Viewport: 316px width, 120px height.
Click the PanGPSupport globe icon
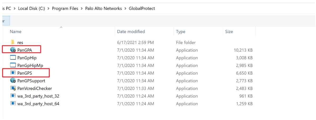tap(13, 81)
